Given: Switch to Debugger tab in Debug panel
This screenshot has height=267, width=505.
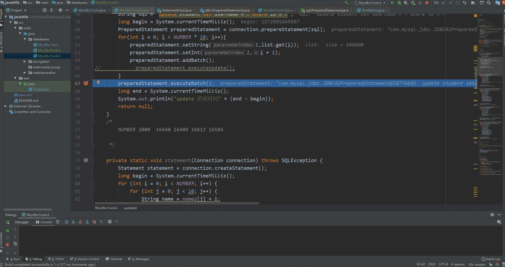Looking at the screenshot, I should [22, 222].
